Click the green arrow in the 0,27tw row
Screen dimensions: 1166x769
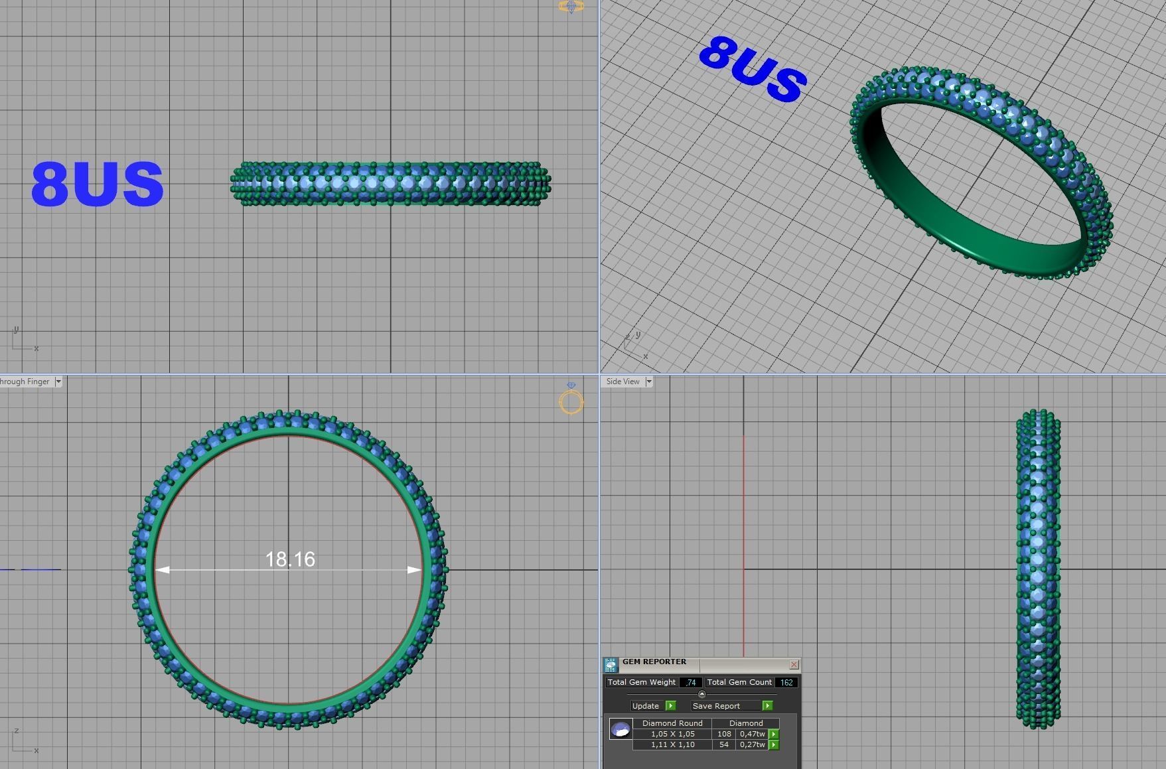point(774,745)
